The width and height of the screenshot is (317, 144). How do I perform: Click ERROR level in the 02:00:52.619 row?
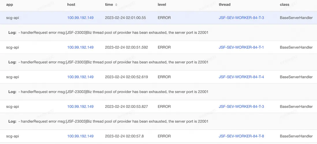click(x=164, y=77)
